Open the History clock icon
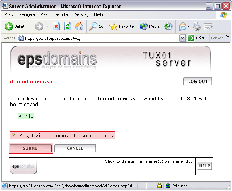Image resolution: width=232 pixels, height=191 pixels. click(168, 26)
